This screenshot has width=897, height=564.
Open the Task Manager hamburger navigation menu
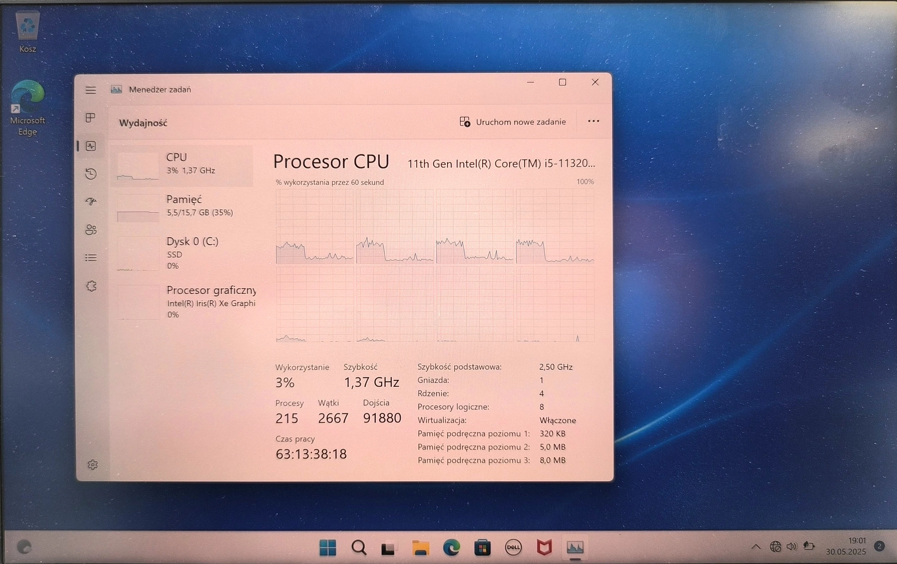(x=91, y=90)
